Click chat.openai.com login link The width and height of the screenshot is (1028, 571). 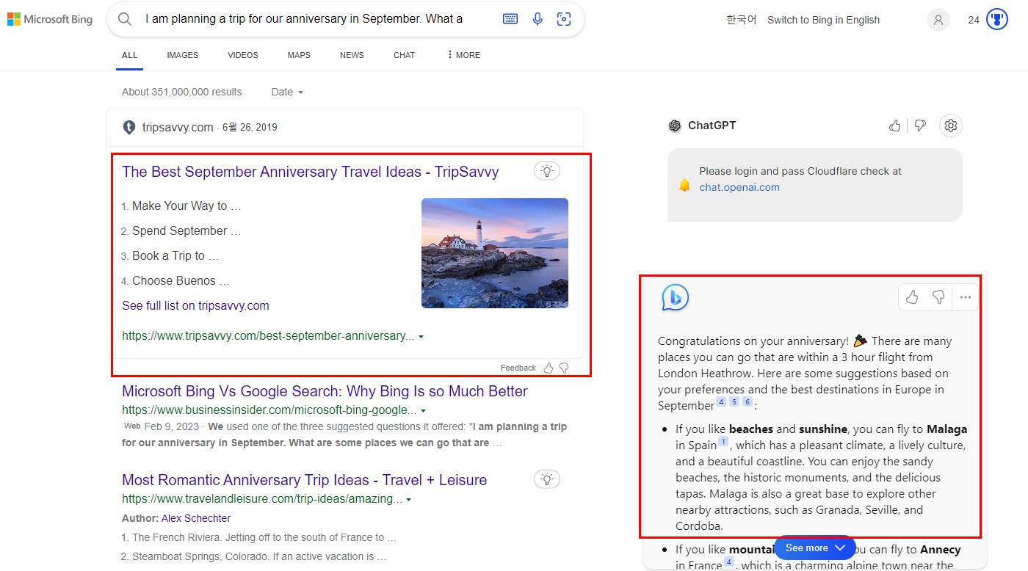(x=739, y=187)
